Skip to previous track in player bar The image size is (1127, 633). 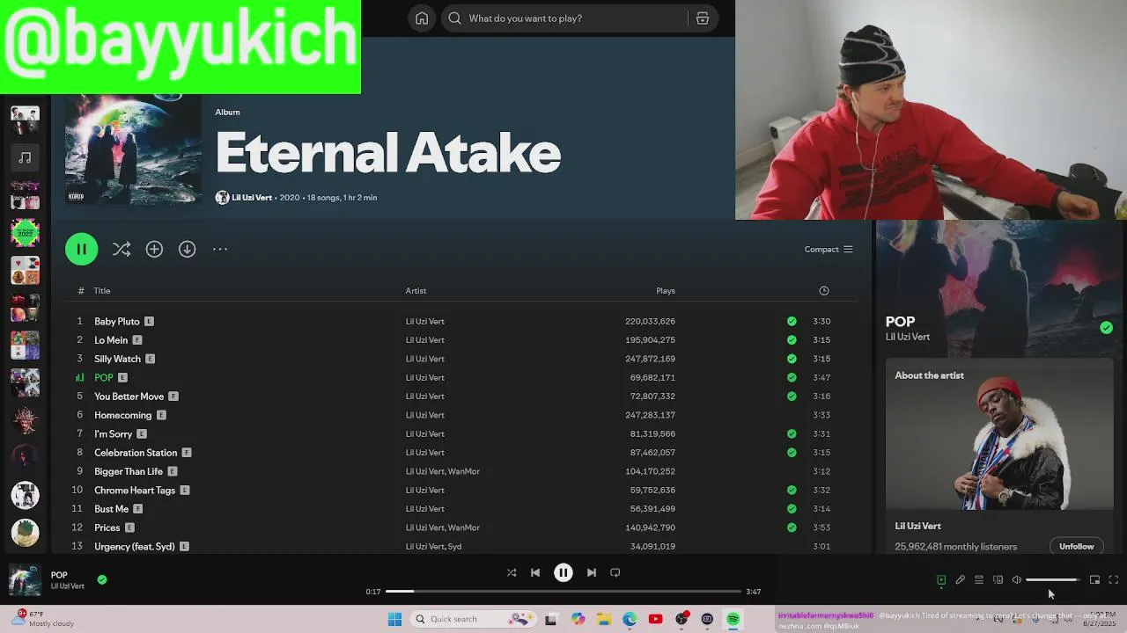(x=535, y=573)
